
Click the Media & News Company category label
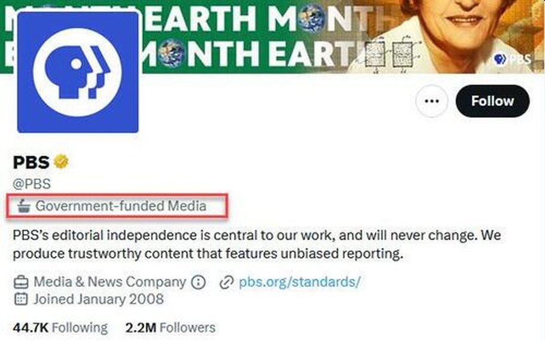pyautogui.click(x=110, y=282)
